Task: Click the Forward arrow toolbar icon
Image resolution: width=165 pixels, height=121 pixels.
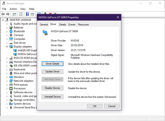Action: point(8,14)
